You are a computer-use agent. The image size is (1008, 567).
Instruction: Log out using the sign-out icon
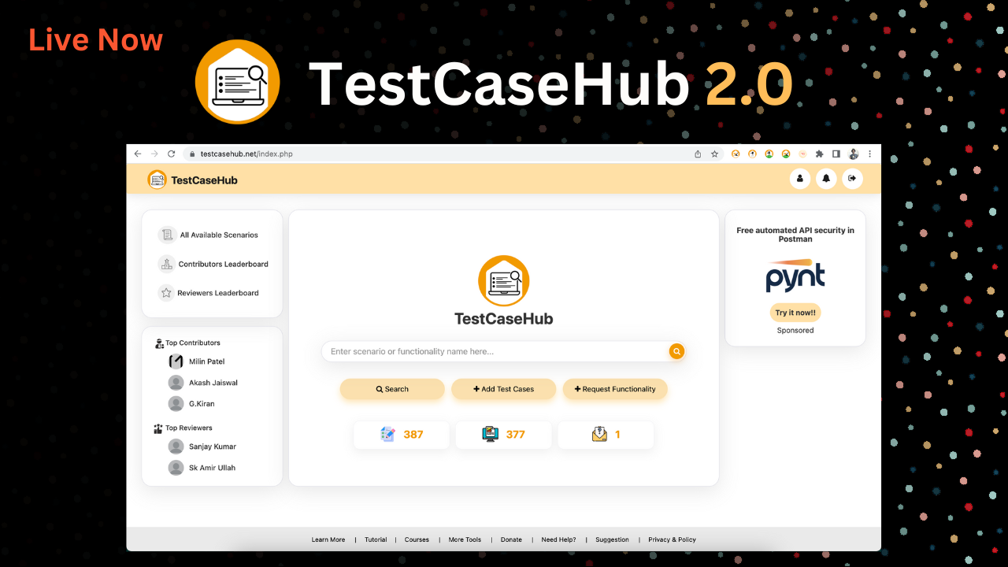click(853, 179)
